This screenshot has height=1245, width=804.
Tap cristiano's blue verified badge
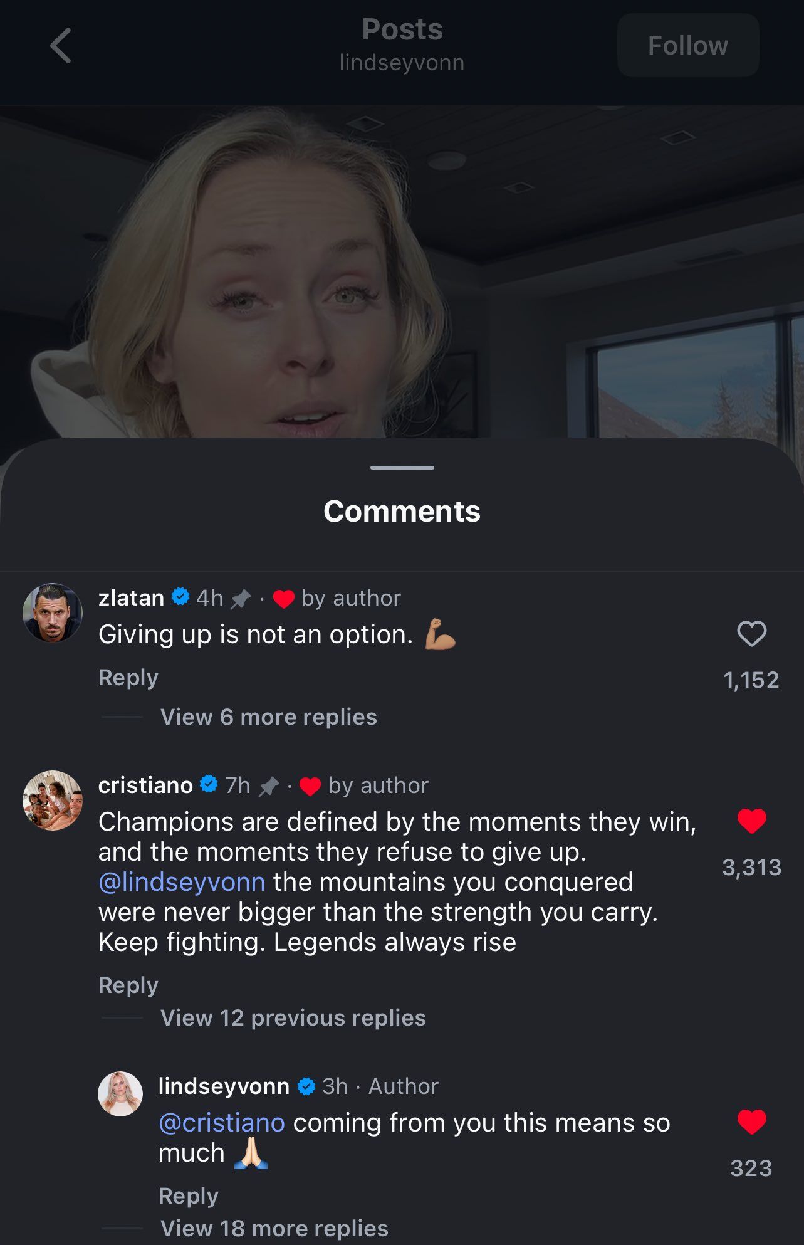coord(207,784)
